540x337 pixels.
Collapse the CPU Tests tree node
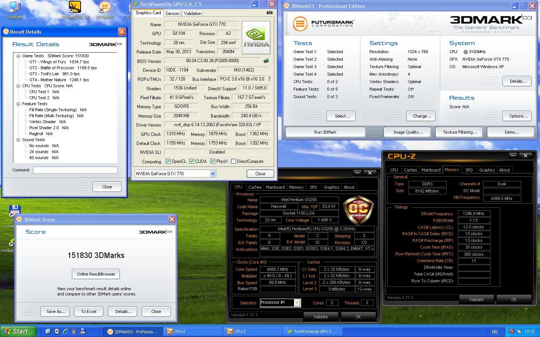point(18,86)
